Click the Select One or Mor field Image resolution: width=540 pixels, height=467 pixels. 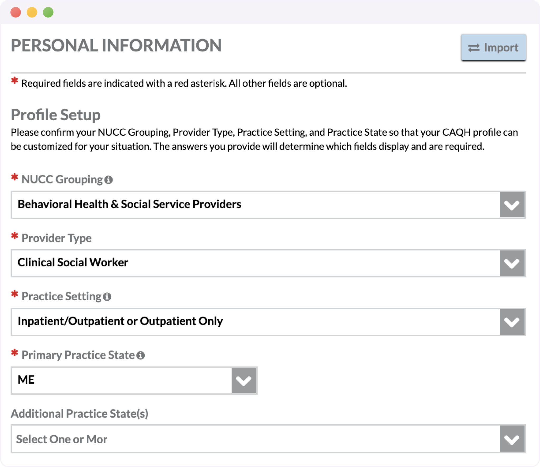tap(62, 439)
